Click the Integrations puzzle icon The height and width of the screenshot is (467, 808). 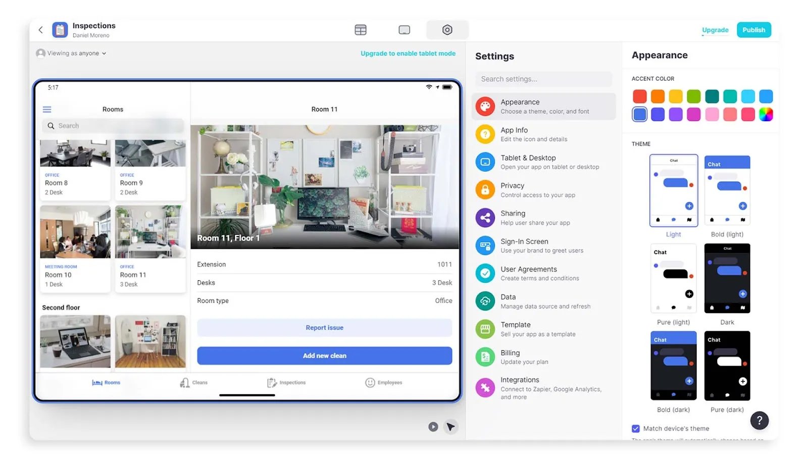(x=485, y=388)
